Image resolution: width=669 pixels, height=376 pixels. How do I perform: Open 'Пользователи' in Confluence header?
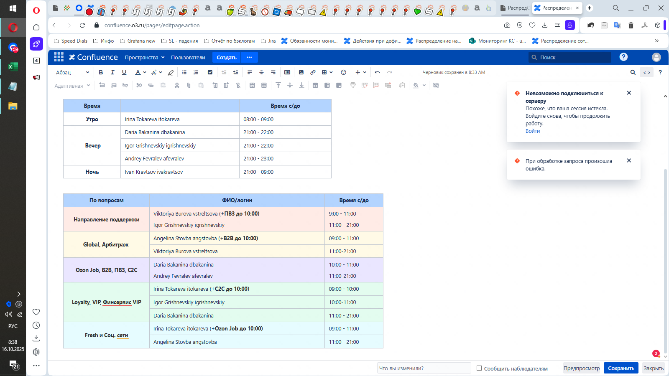point(188,58)
